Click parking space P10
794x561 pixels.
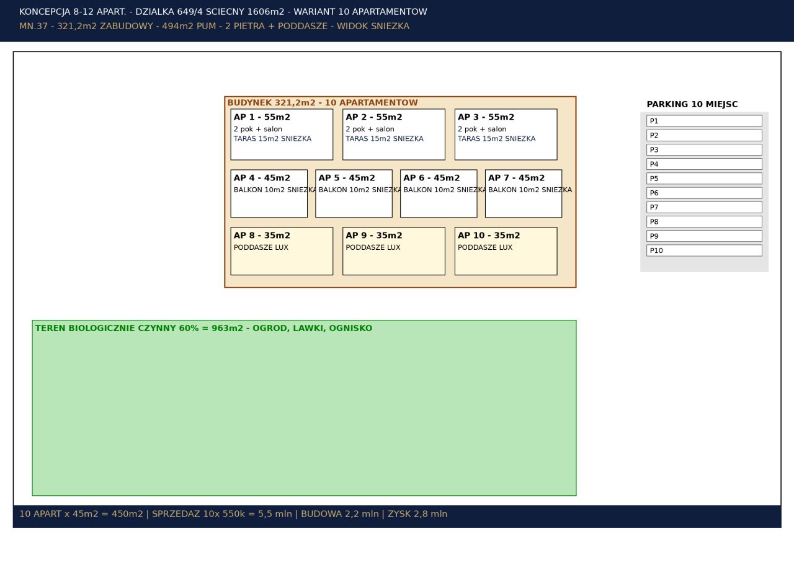click(704, 250)
